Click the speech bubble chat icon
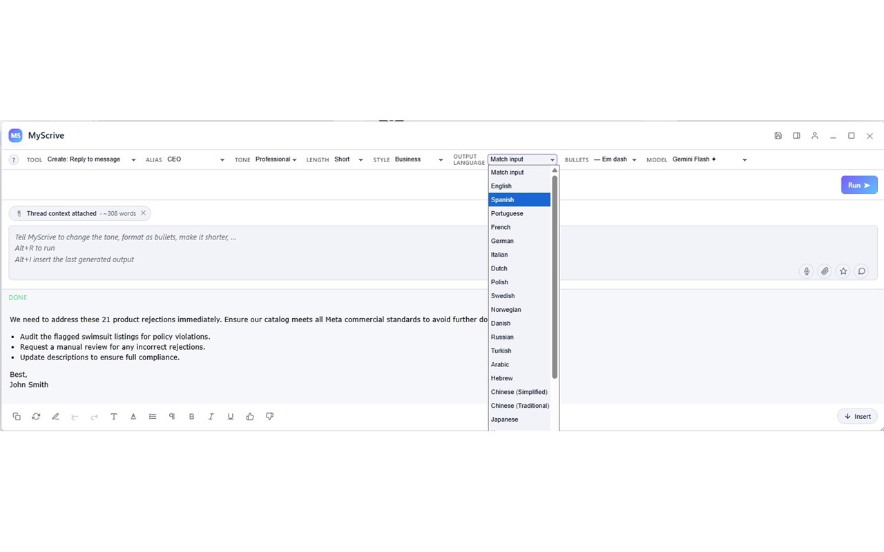 (862, 271)
